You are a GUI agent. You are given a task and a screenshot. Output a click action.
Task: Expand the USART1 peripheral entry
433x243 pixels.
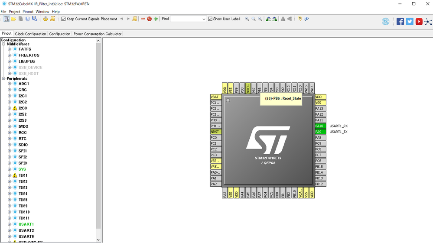pyautogui.click(x=10, y=224)
